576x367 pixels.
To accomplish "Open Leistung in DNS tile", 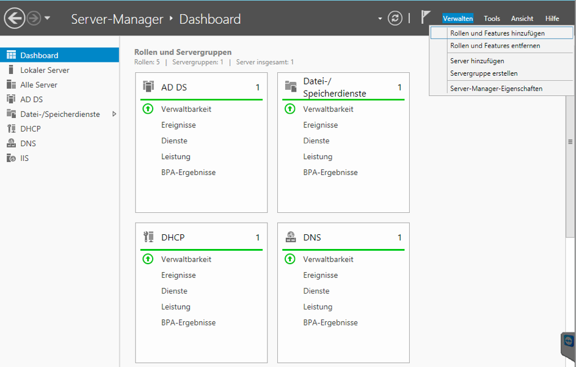I will point(318,306).
